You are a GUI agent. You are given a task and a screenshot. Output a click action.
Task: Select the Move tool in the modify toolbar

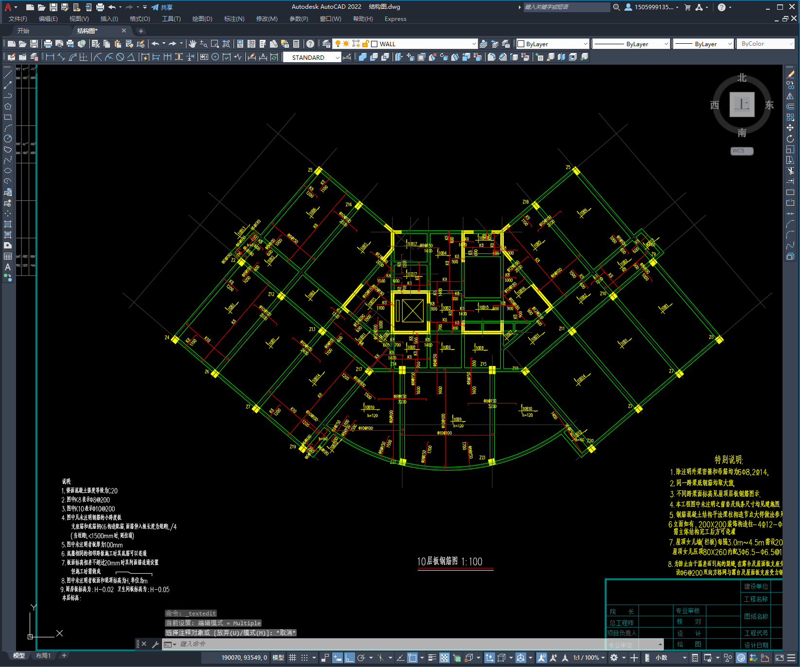click(x=790, y=128)
